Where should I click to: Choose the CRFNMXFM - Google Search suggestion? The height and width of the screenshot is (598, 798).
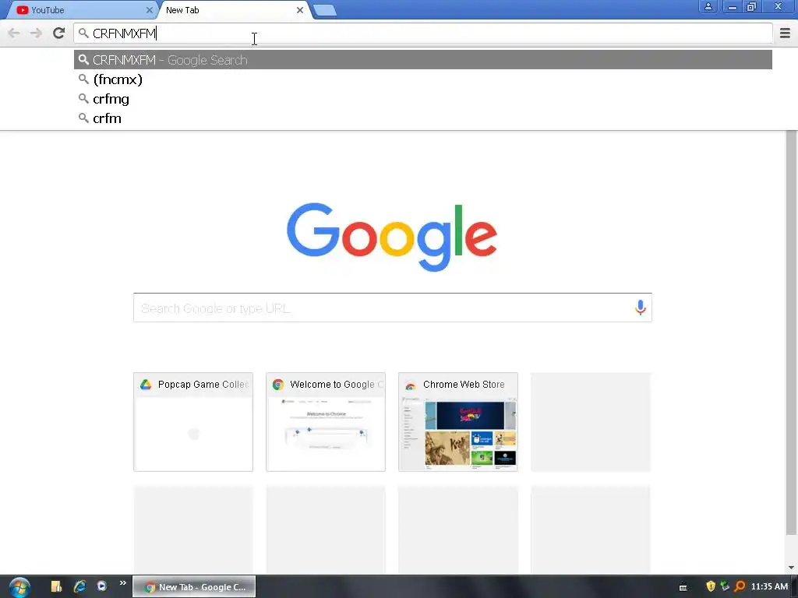[x=423, y=60]
